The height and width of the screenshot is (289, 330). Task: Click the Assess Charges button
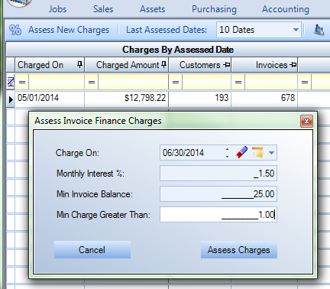(x=239, y=250)
